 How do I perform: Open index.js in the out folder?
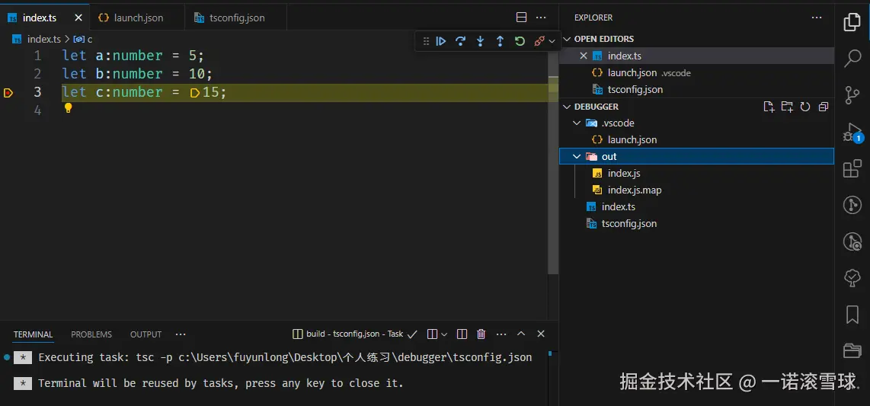click(x=696, y=173)
